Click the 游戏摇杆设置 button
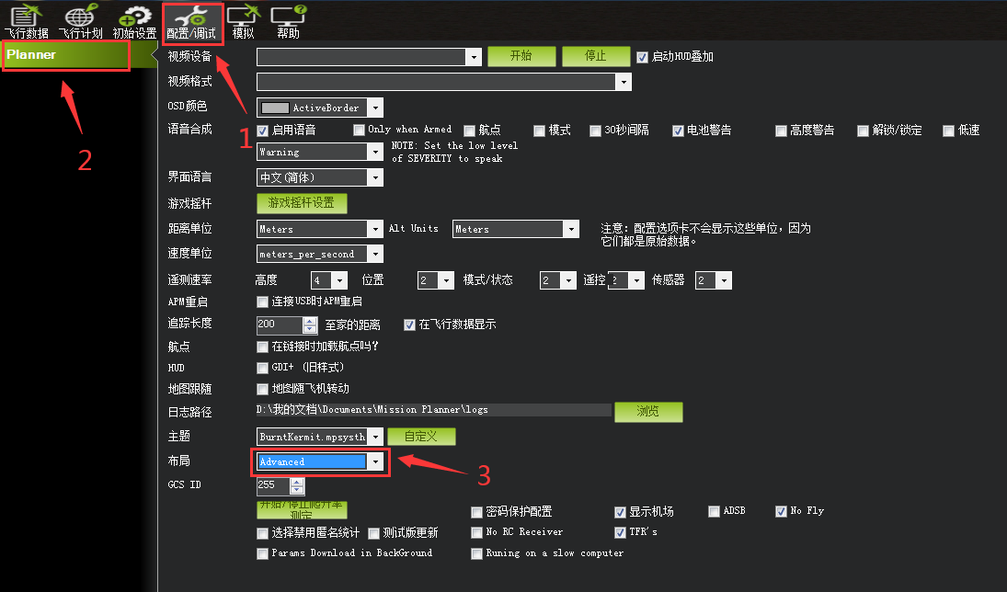 [x=302, y=203]
